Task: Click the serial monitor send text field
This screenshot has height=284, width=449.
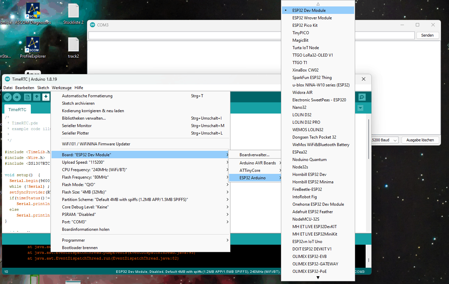Action: tap(251, 35)
